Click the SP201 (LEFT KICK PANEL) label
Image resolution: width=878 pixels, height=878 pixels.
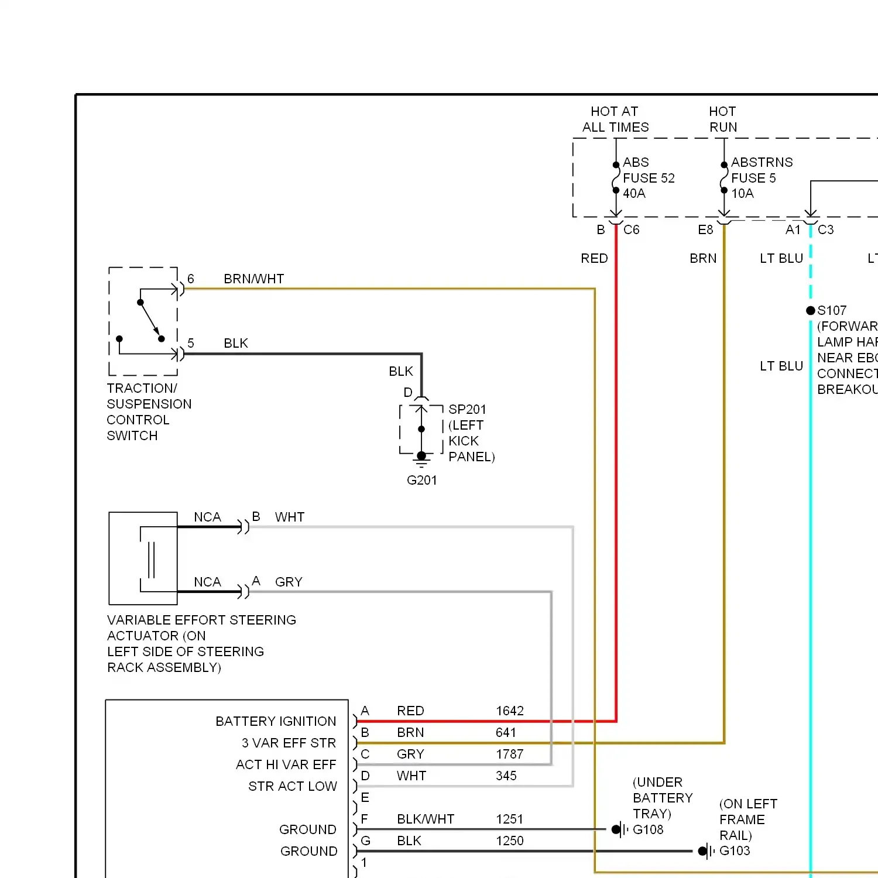tap(472, 433)
